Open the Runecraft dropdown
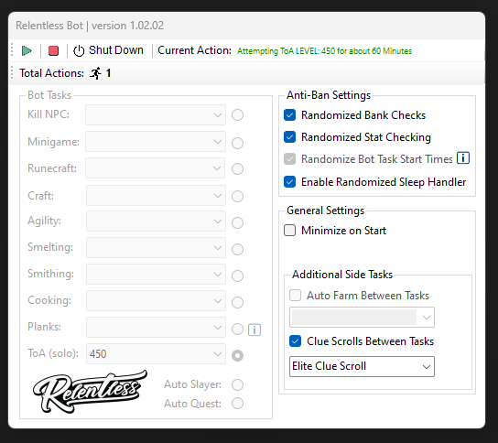Image resolution: width=498 pixels, height=443 pixels. pos(156,168)
